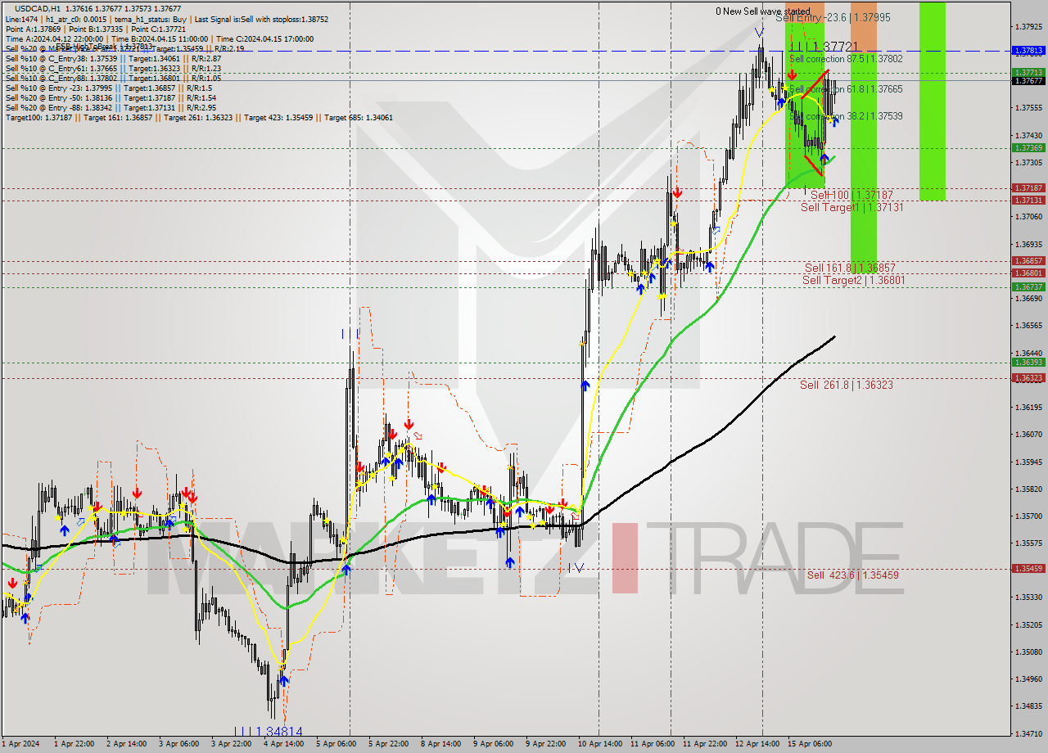Viewport: 1048px width, 753px height.
Task: Click the 1.34710 price axis value
Action: [1029, 733]
